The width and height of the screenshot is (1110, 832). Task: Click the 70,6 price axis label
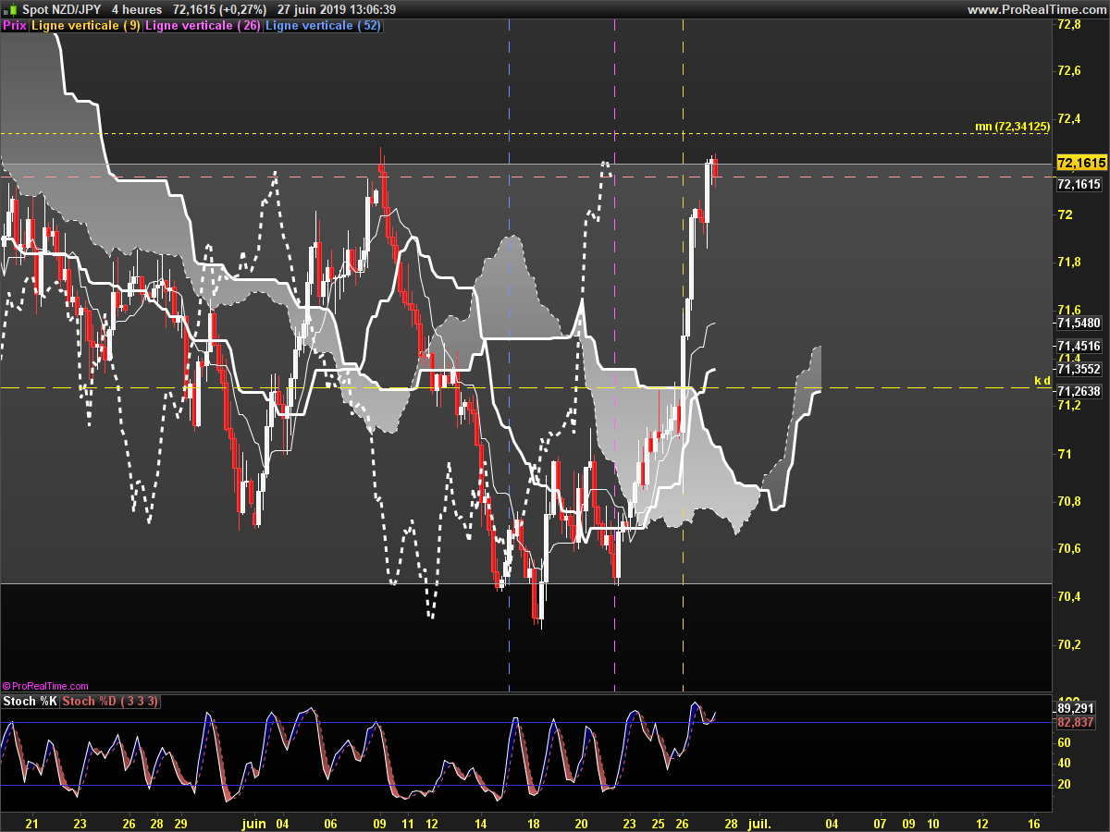coord(1068,549)
